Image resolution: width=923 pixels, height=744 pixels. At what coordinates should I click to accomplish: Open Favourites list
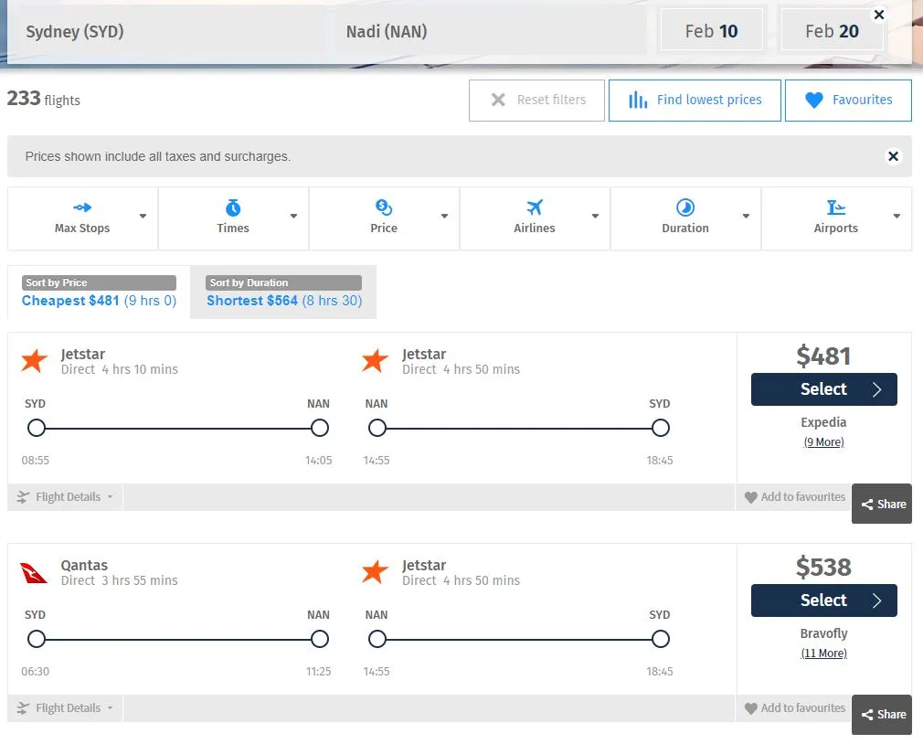848,101
